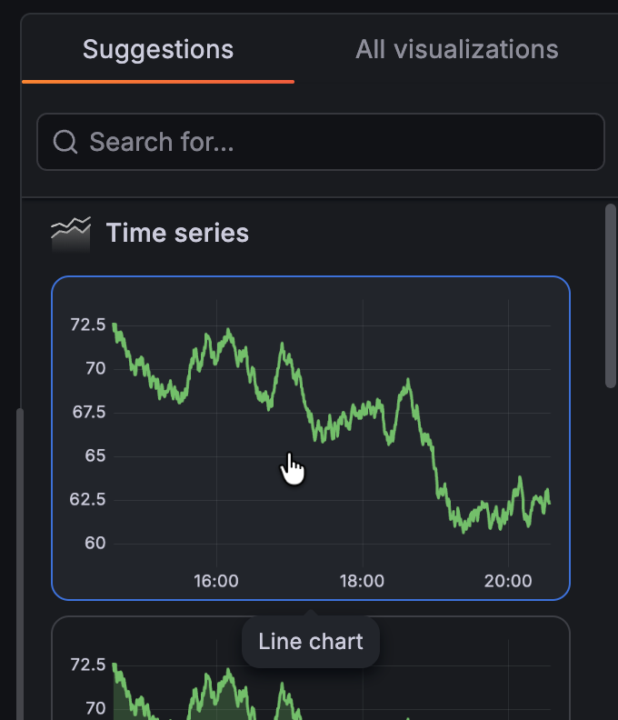Switch to the Suggestions tab
Screen dimensions: 618x720
[x=158, y=50]
